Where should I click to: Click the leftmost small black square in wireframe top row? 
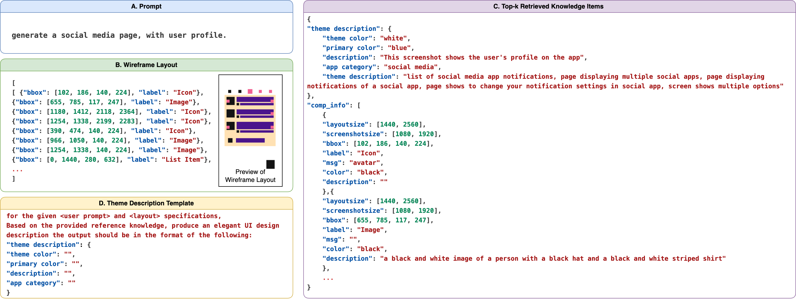[230, 92]
